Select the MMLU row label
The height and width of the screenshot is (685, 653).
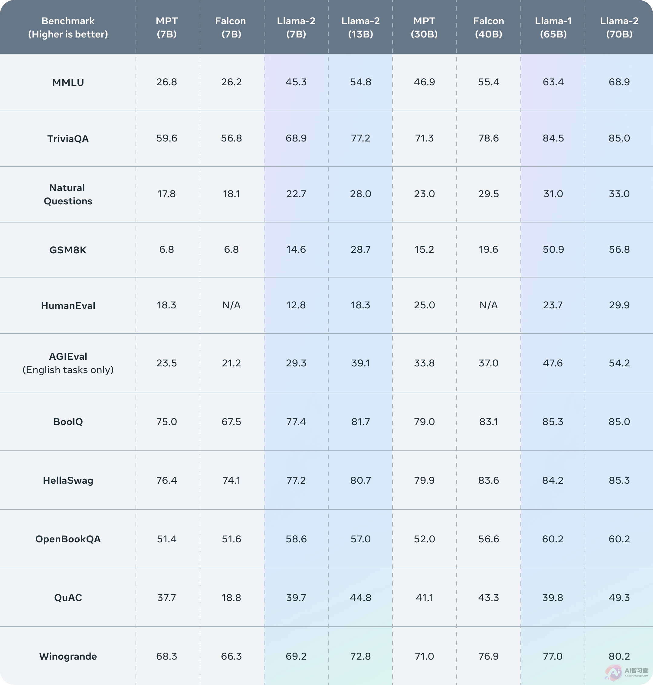[x=68, y=83]
